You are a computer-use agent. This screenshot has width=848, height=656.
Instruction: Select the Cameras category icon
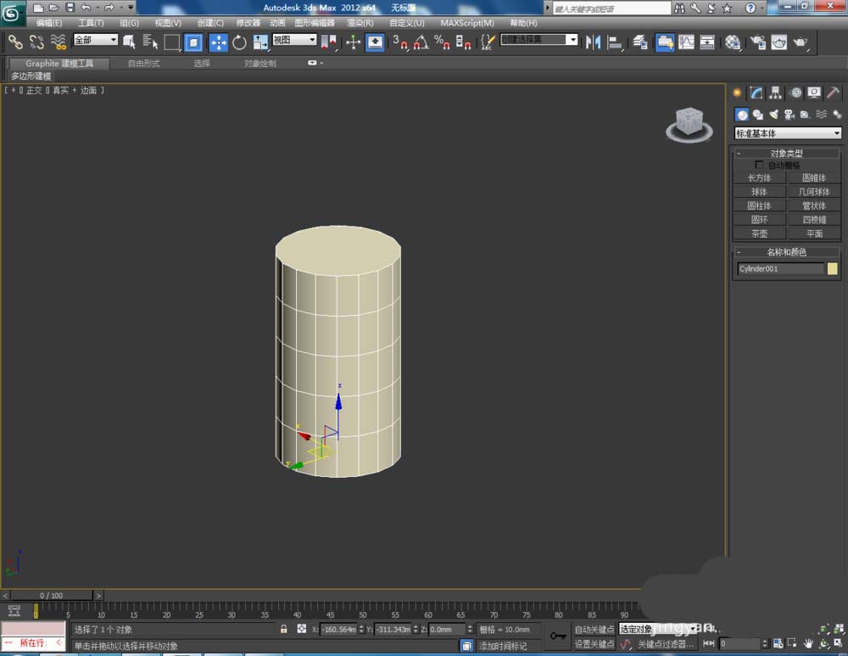[x=789, y=115]
